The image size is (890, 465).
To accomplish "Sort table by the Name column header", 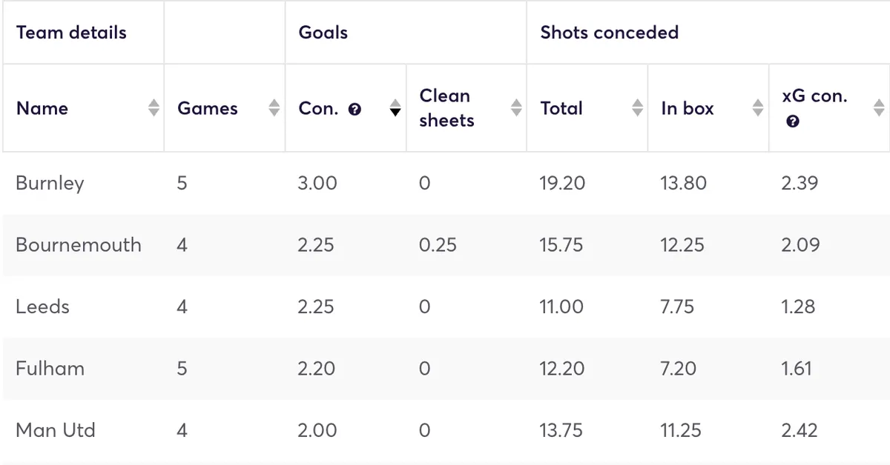I will tap(42, 108).
